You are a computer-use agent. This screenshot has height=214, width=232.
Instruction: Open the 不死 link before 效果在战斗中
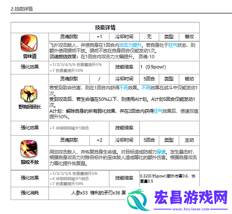(x=146, y=88)
